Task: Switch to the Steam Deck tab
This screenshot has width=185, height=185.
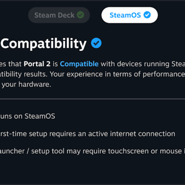Action: coord(59,15)
